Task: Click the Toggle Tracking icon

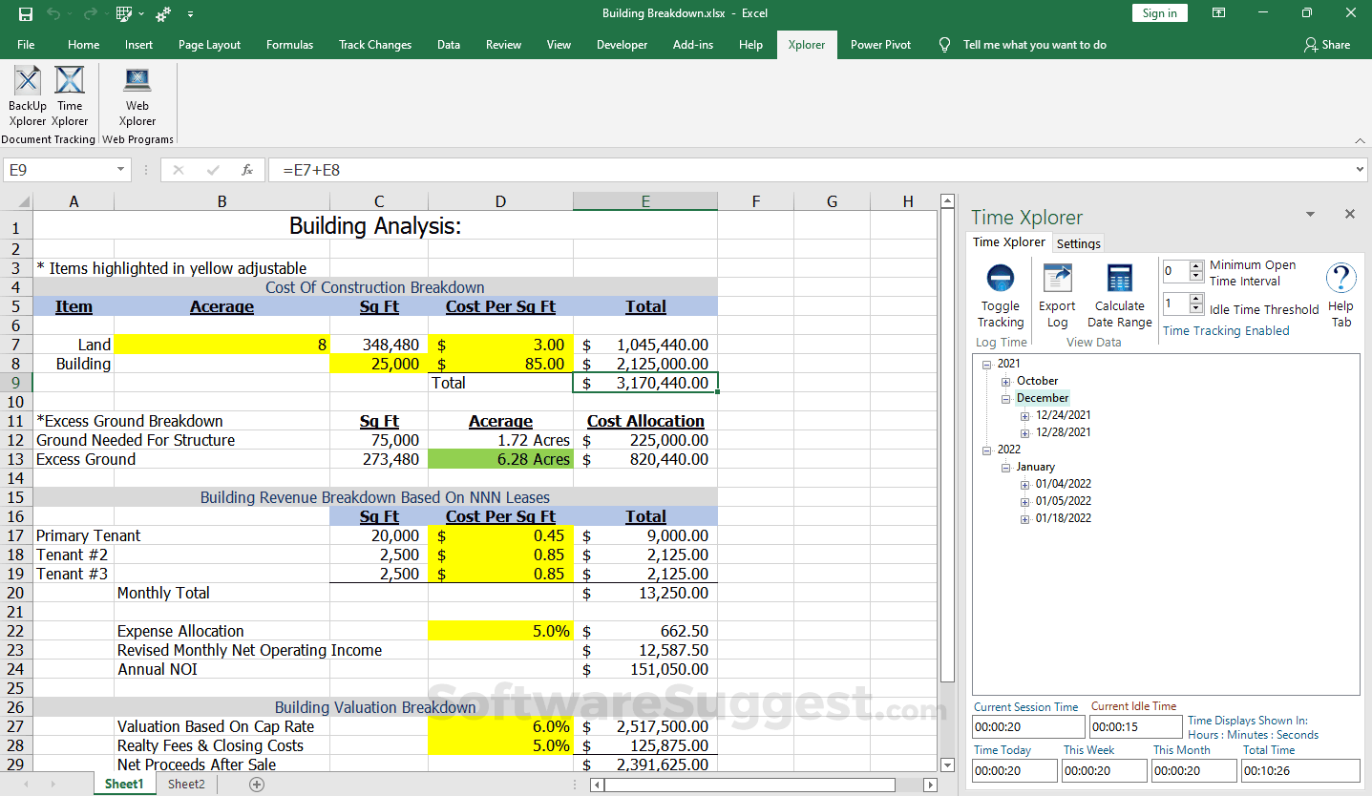Action: (x=1000, y=279)
